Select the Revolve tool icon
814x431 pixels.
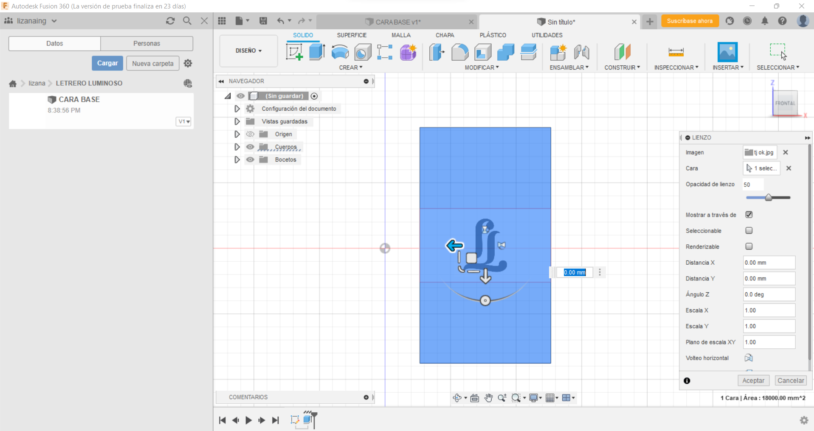pos(340,52)
